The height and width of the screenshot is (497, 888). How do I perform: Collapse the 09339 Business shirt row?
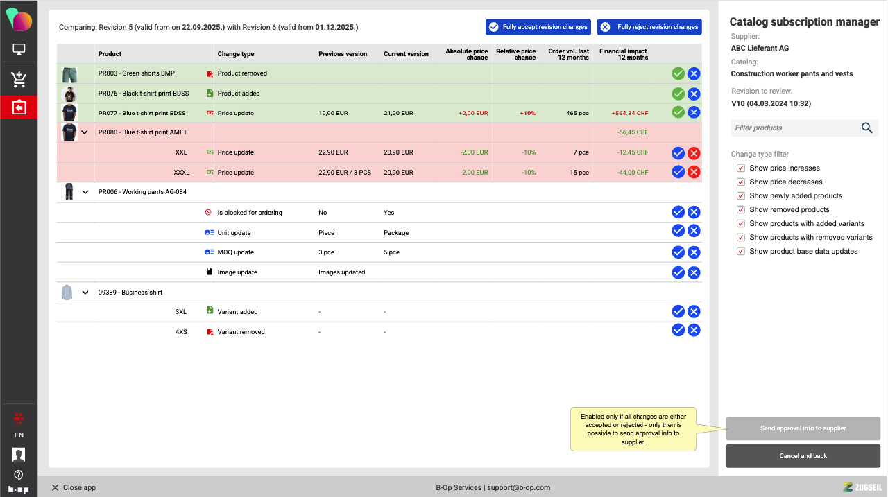coord(85,293)
